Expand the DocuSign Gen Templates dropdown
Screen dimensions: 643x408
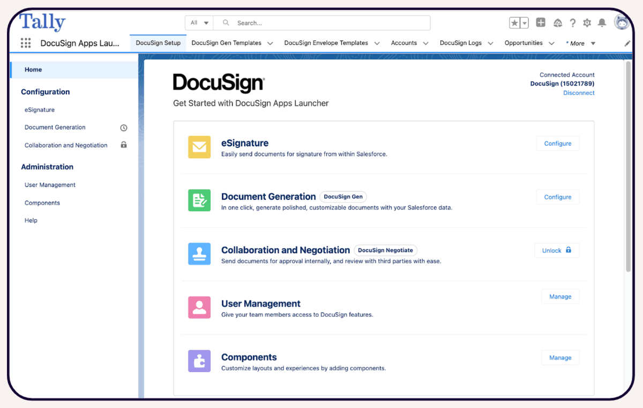(270, 42)
